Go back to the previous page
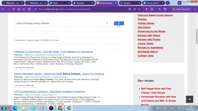The image size is (198, 111). (x=3, y=9)
